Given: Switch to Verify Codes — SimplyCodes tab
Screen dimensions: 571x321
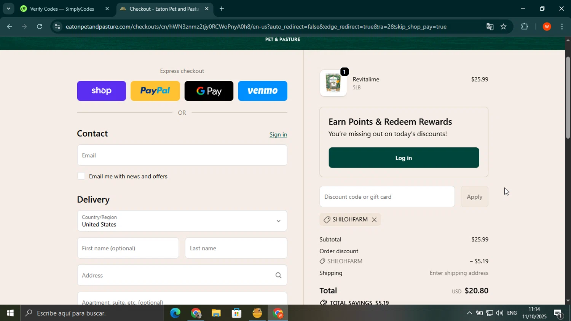Looking at the screenshot, I should click(62, 9).
